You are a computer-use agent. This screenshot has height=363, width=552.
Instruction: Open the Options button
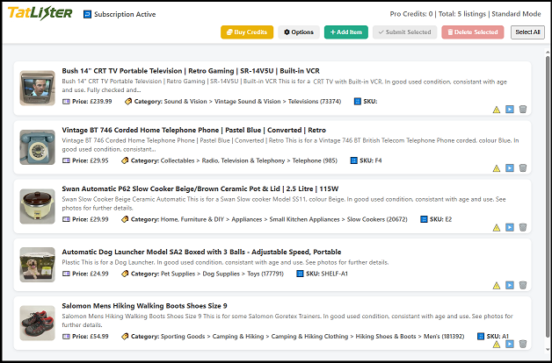[x=299, y=32]
